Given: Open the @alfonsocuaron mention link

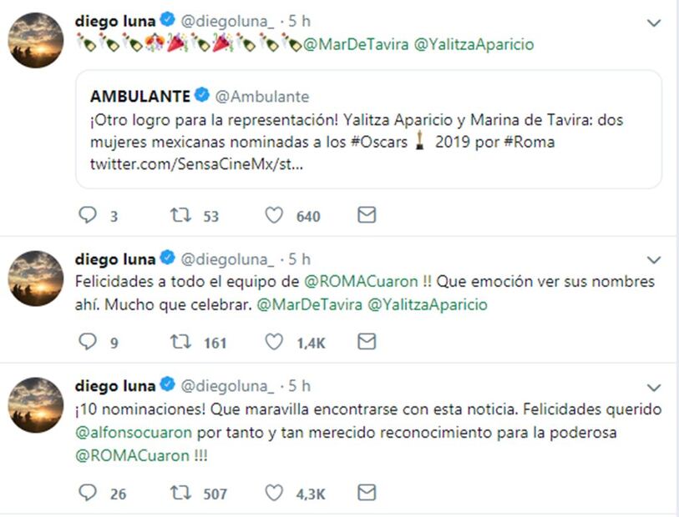Looking at the screenshot, I should [x=134, y=433].
